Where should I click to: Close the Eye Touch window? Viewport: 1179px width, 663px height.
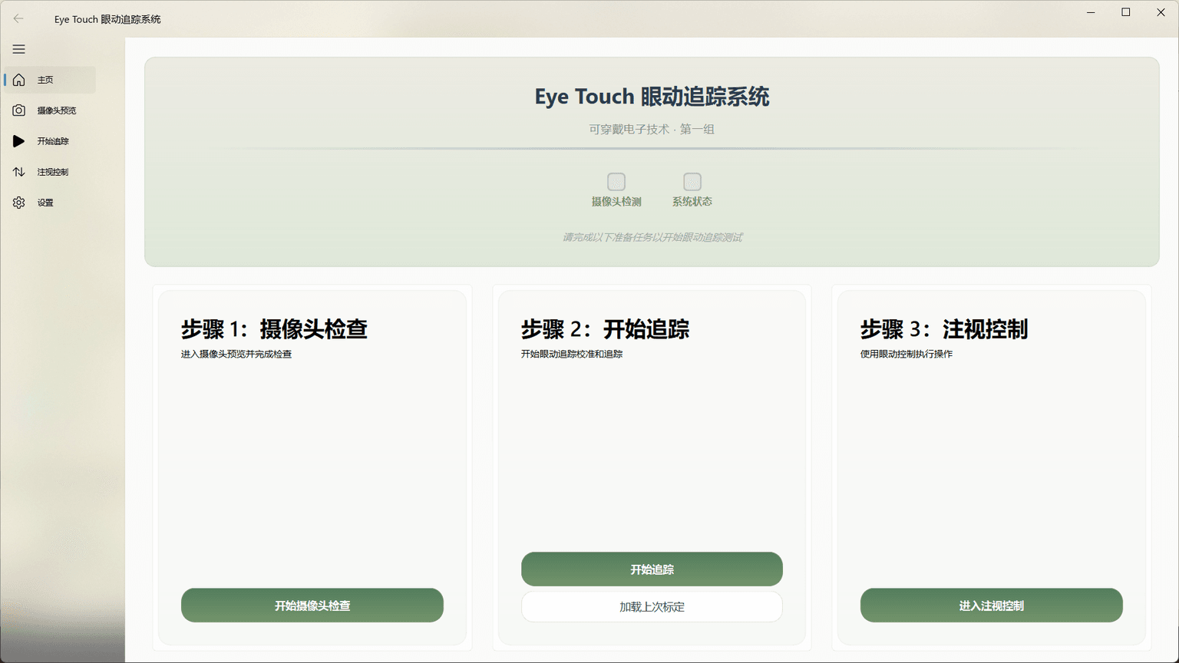click(x=1161, y=12)
